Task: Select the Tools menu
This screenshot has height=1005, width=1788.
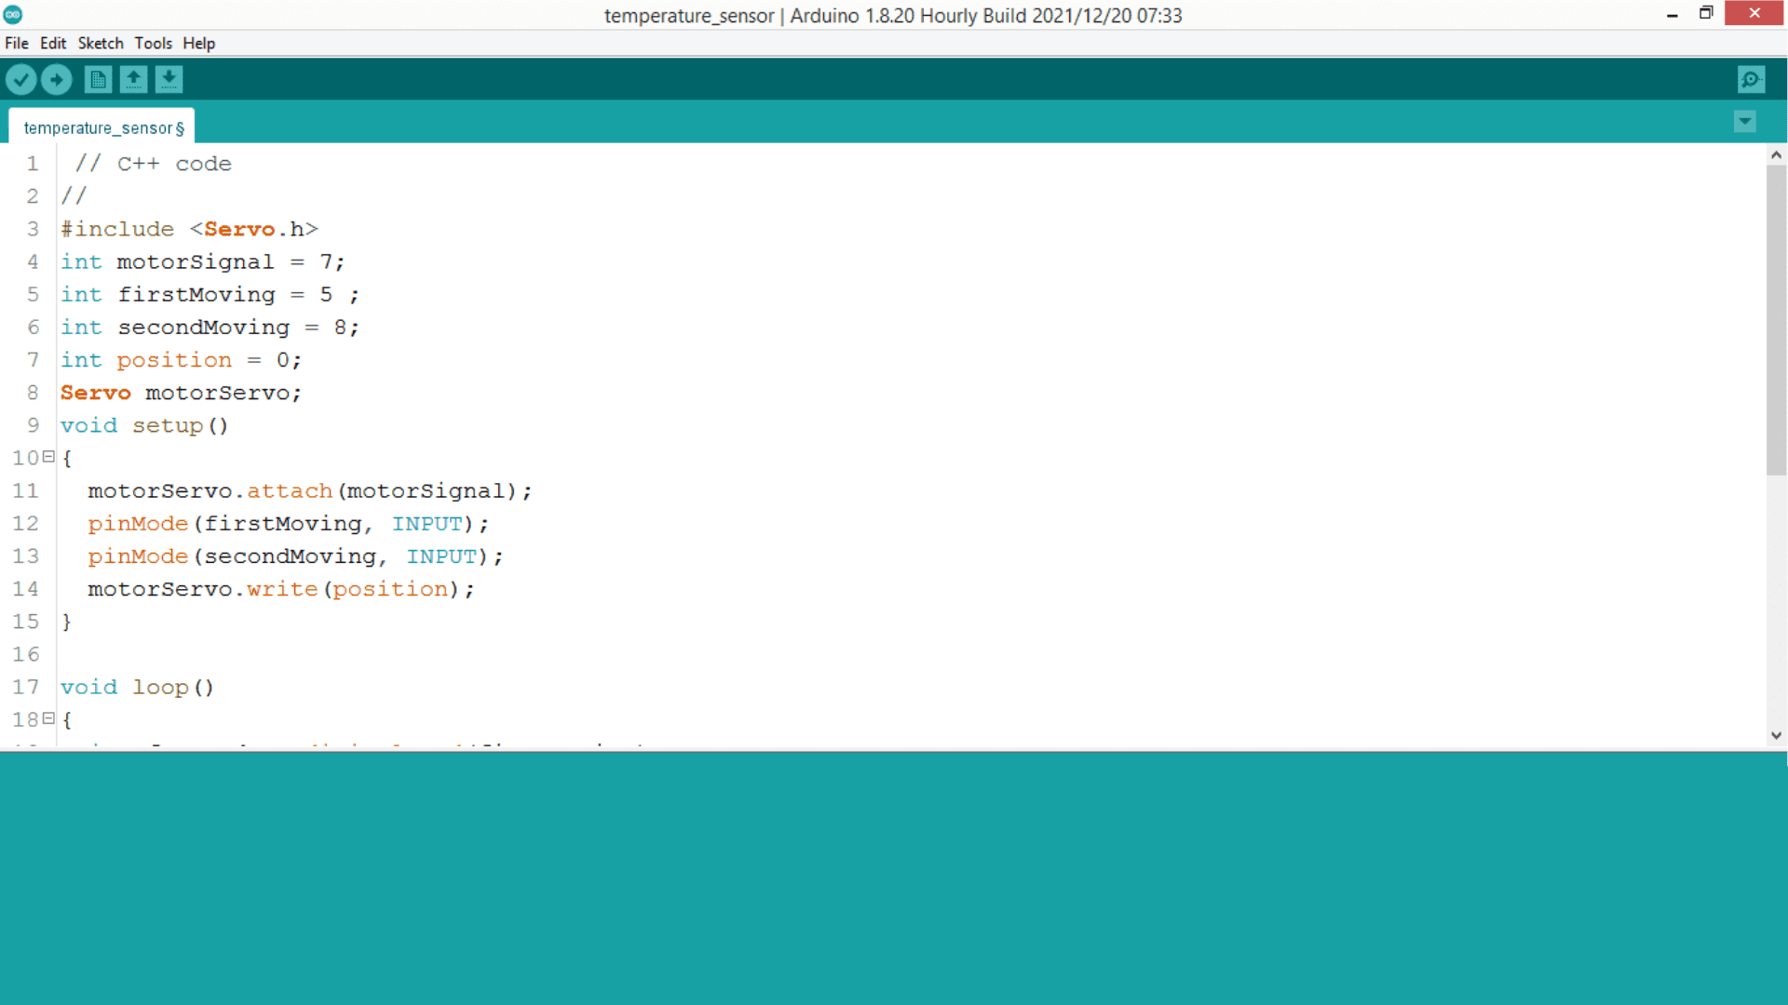Action: tap(153, 43)
